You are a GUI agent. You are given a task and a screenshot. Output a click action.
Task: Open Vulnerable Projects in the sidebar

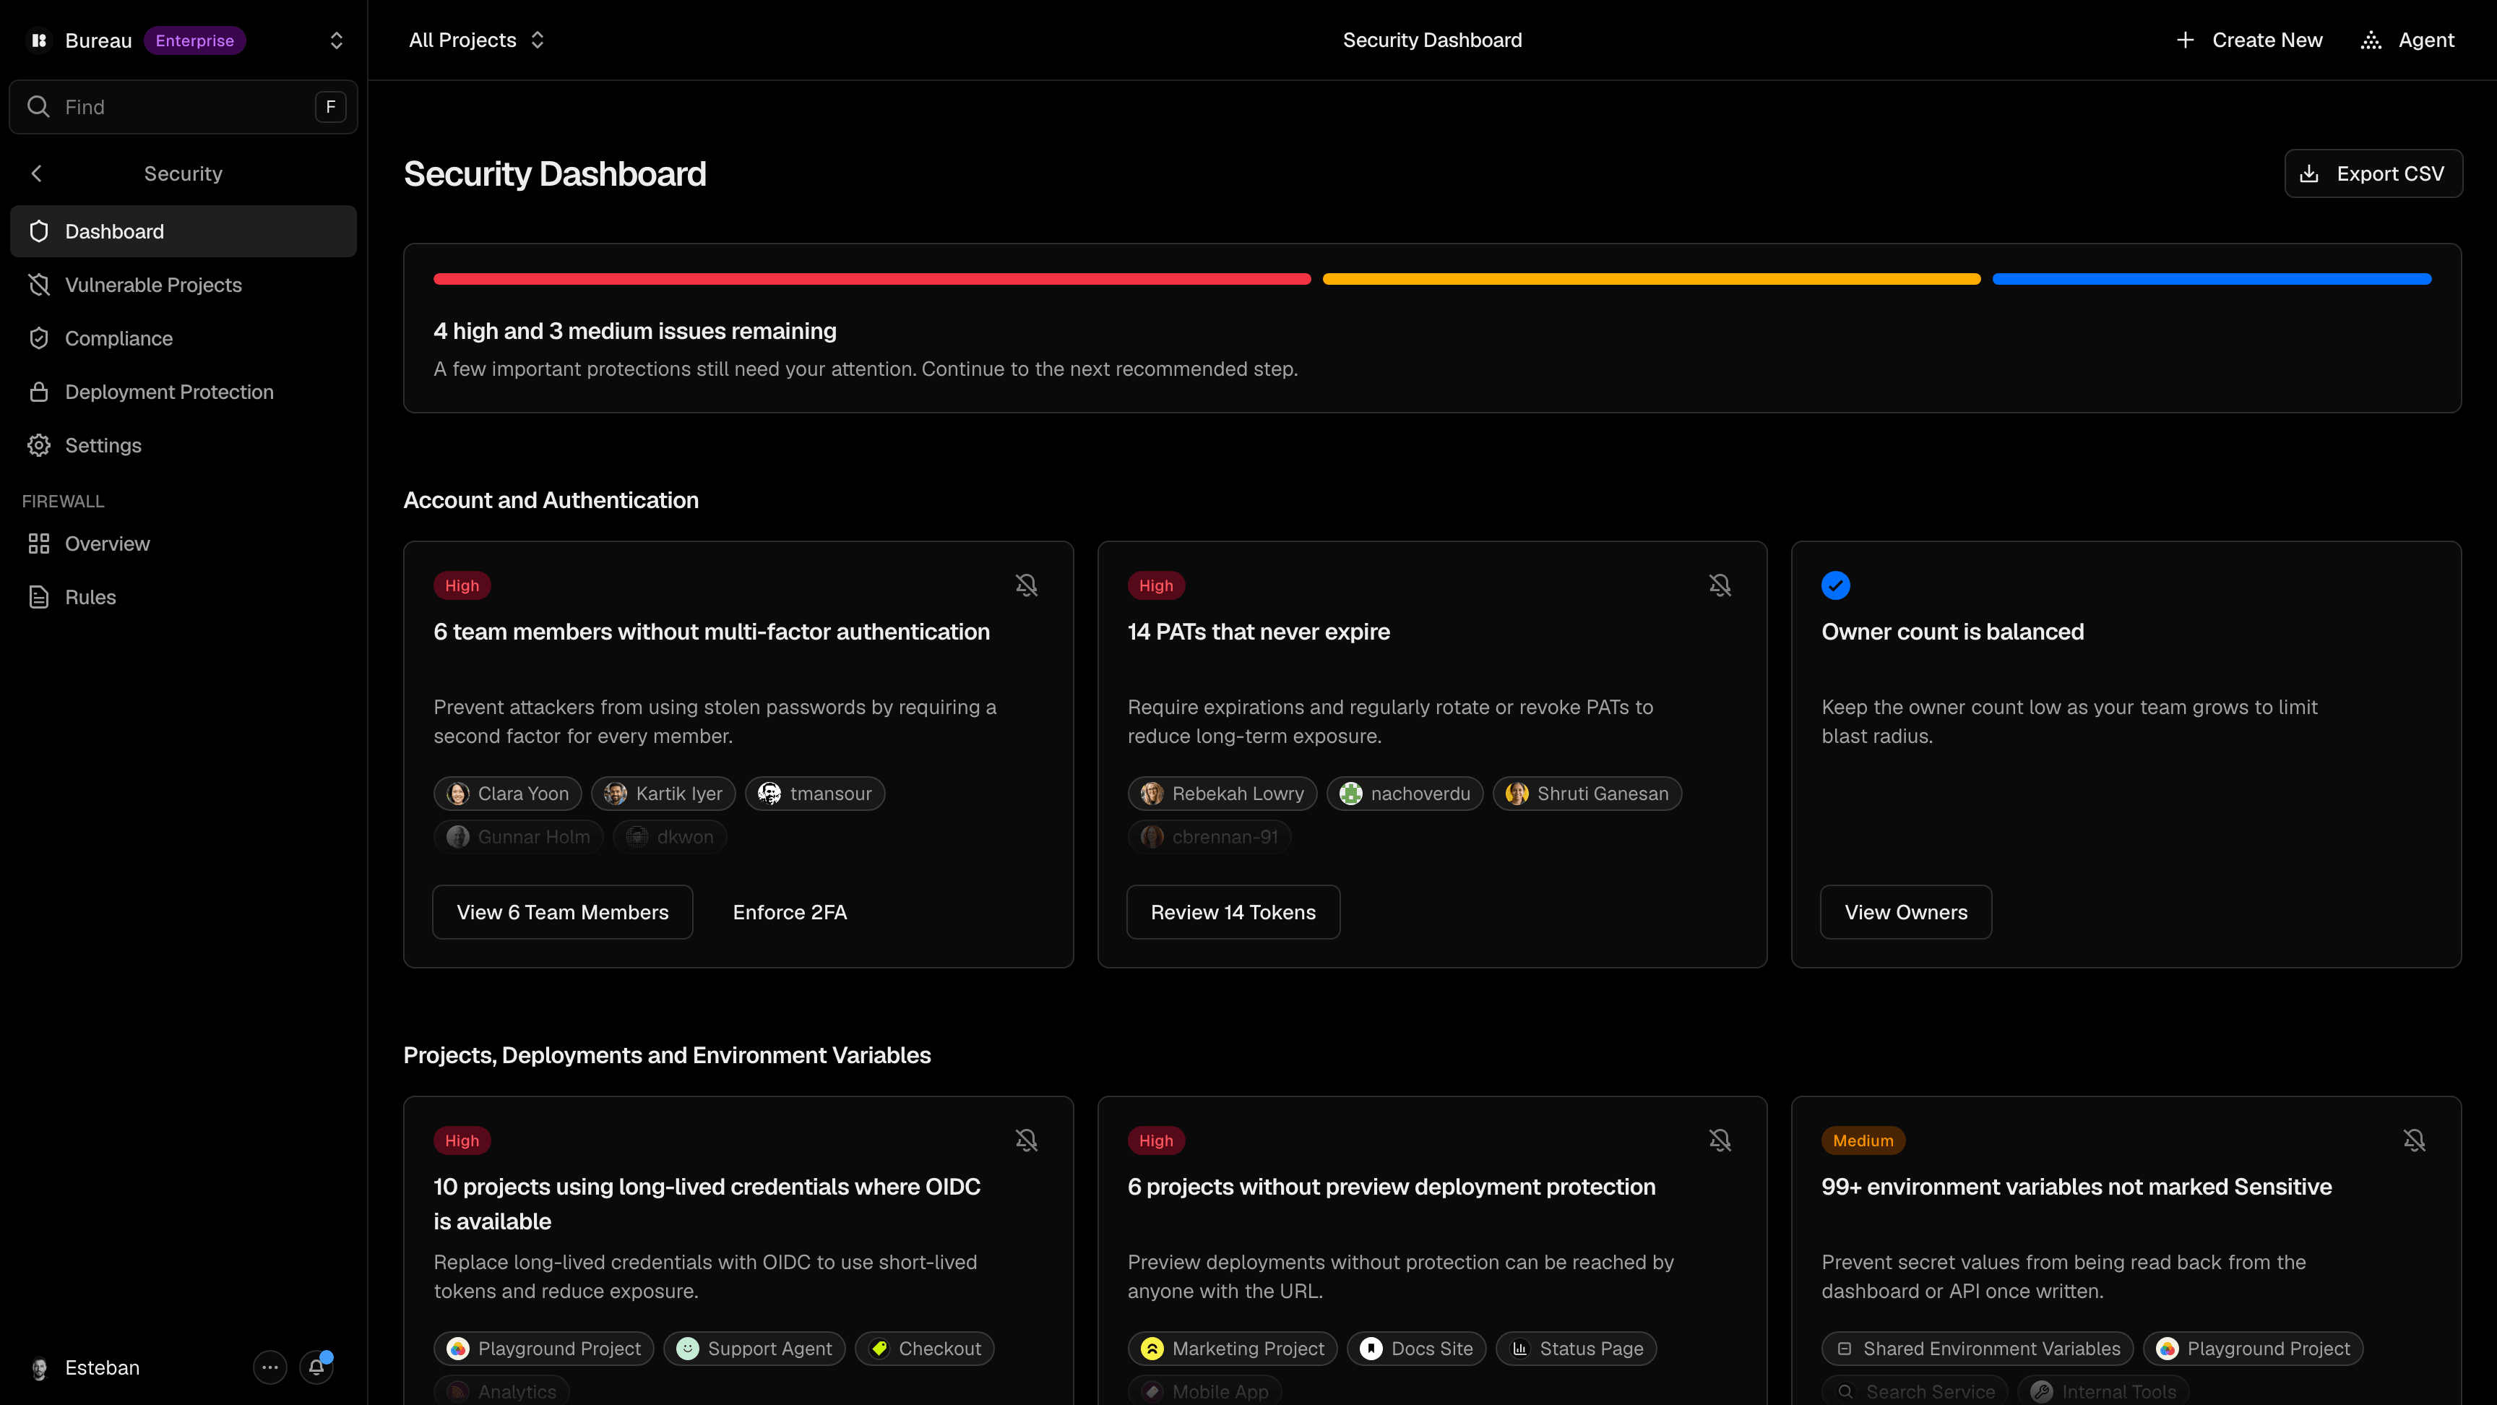(x=184, y=285)
